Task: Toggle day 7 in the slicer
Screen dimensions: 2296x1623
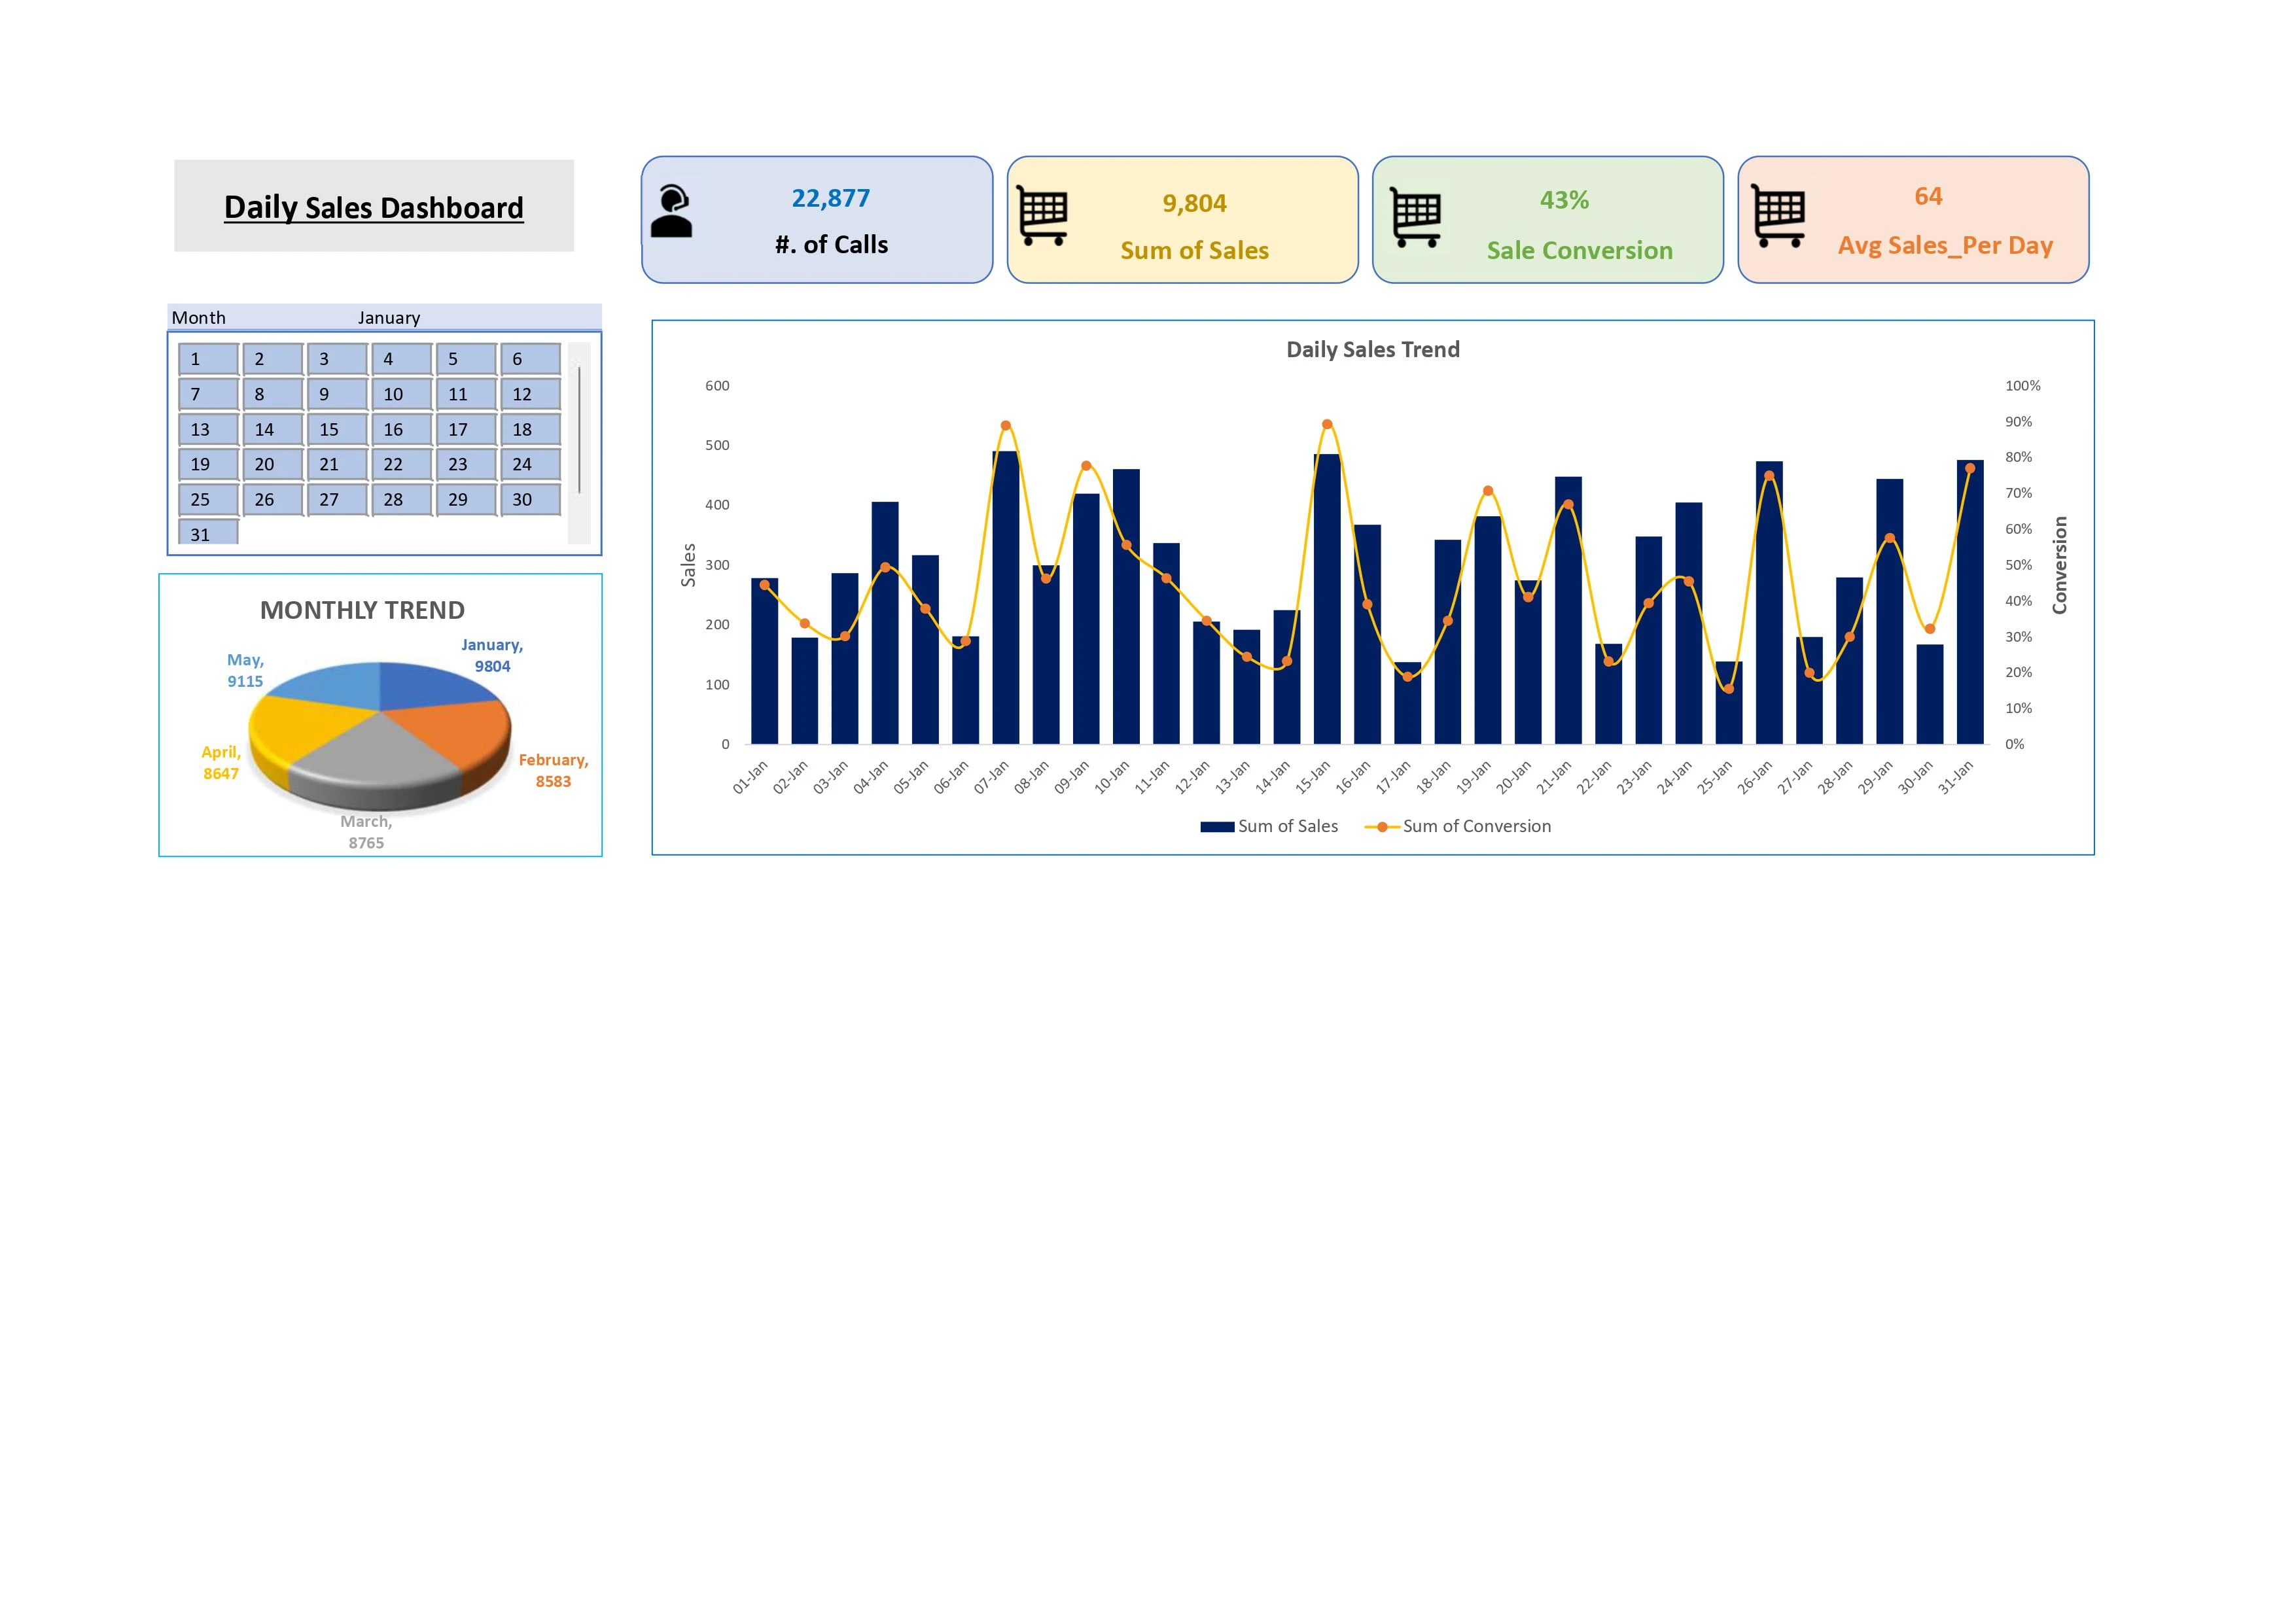Action: click(x=208, y=394)
